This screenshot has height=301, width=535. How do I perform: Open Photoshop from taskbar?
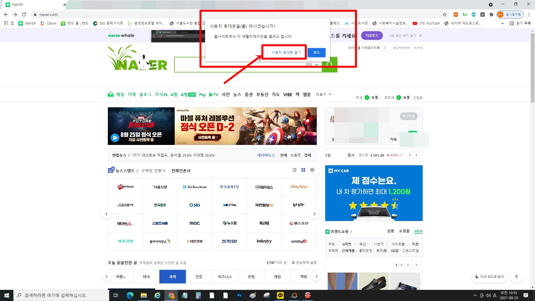(239, 295)
